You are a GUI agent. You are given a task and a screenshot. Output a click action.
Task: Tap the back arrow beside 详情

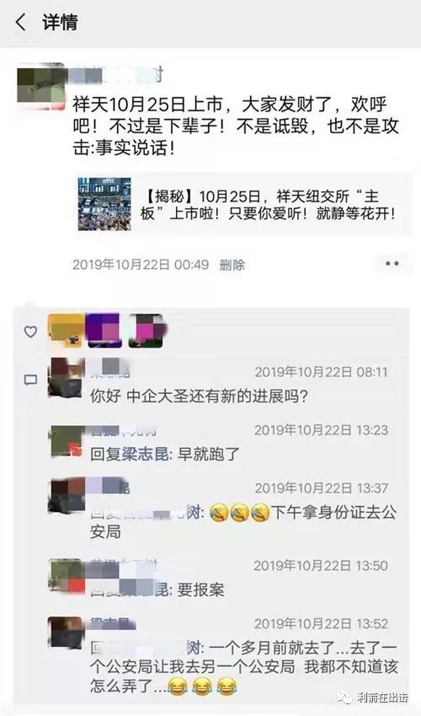pos(20,22)
